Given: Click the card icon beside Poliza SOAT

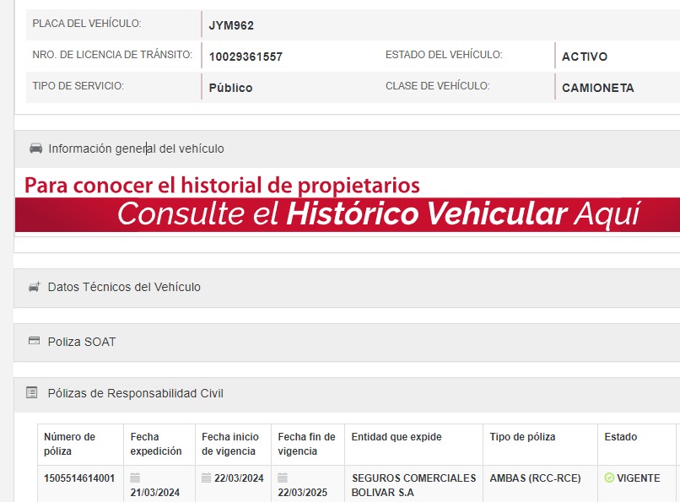Looking at the screenshot, I should [35, 342].
